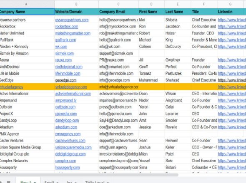
Task: Select the 'Wieden + Kennedy' company cell
Action: 27,47
